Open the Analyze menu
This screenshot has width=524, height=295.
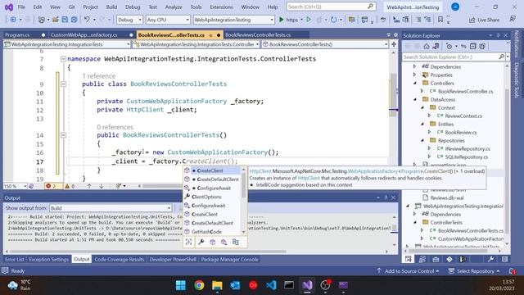[174, 7]
